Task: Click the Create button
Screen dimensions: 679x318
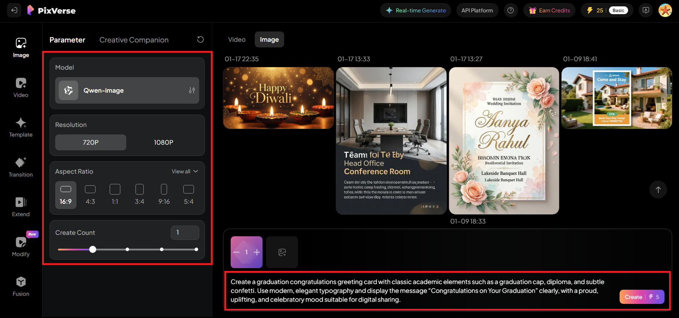Action: [x=642, y=297]
